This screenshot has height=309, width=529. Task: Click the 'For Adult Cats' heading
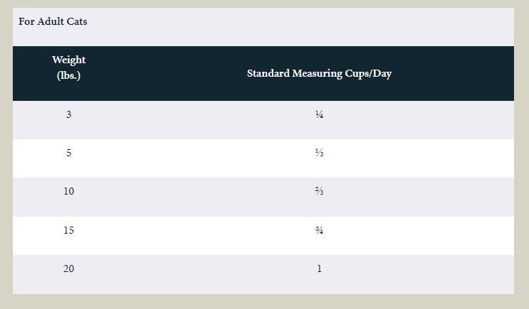53,21
